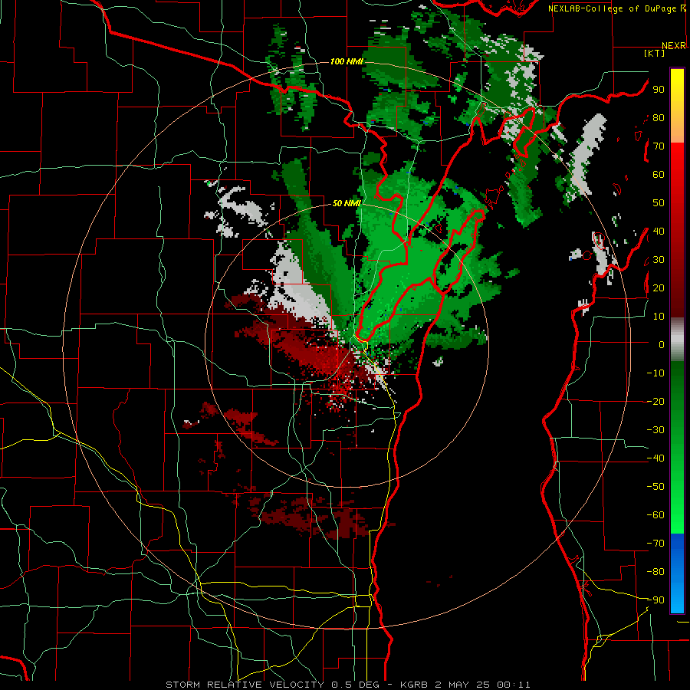Click the -20 value on velocity scale
The image size is (690, 690).
[x=655, y=401]
